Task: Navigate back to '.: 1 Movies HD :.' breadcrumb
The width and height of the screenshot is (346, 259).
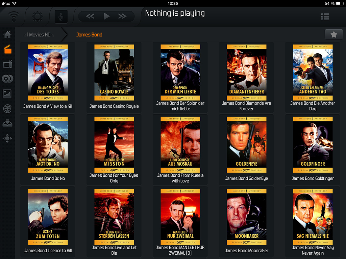Action: point(39,35)
